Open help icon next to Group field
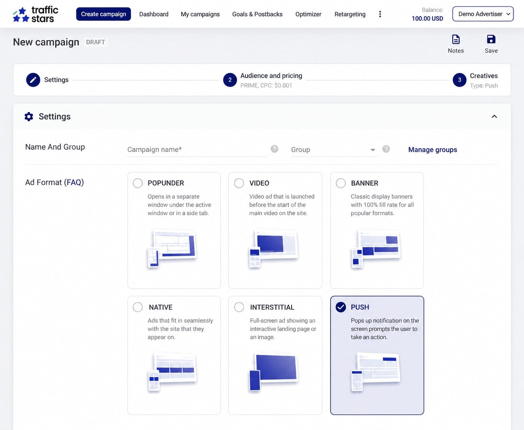Screen dimensions: 524x430 pos(386,149)
